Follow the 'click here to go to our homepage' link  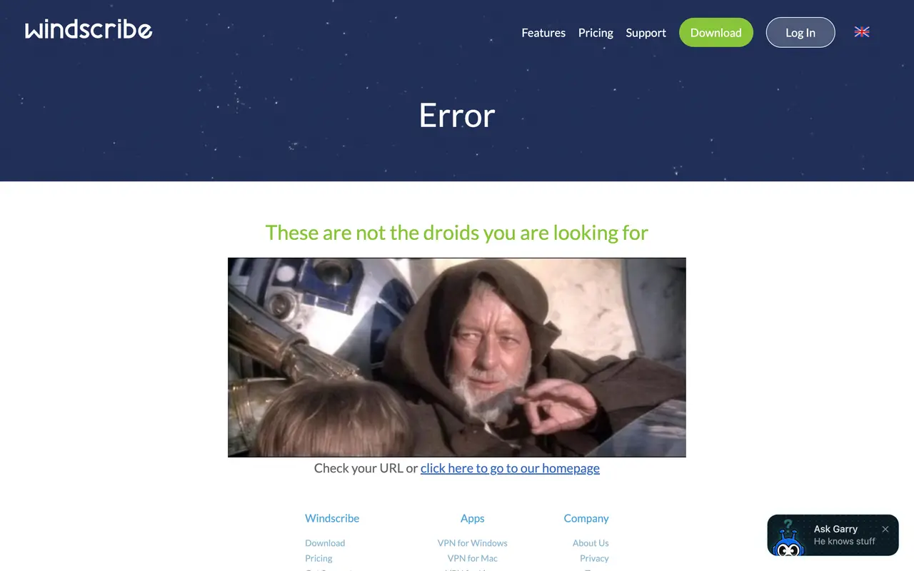pos(510,468)
